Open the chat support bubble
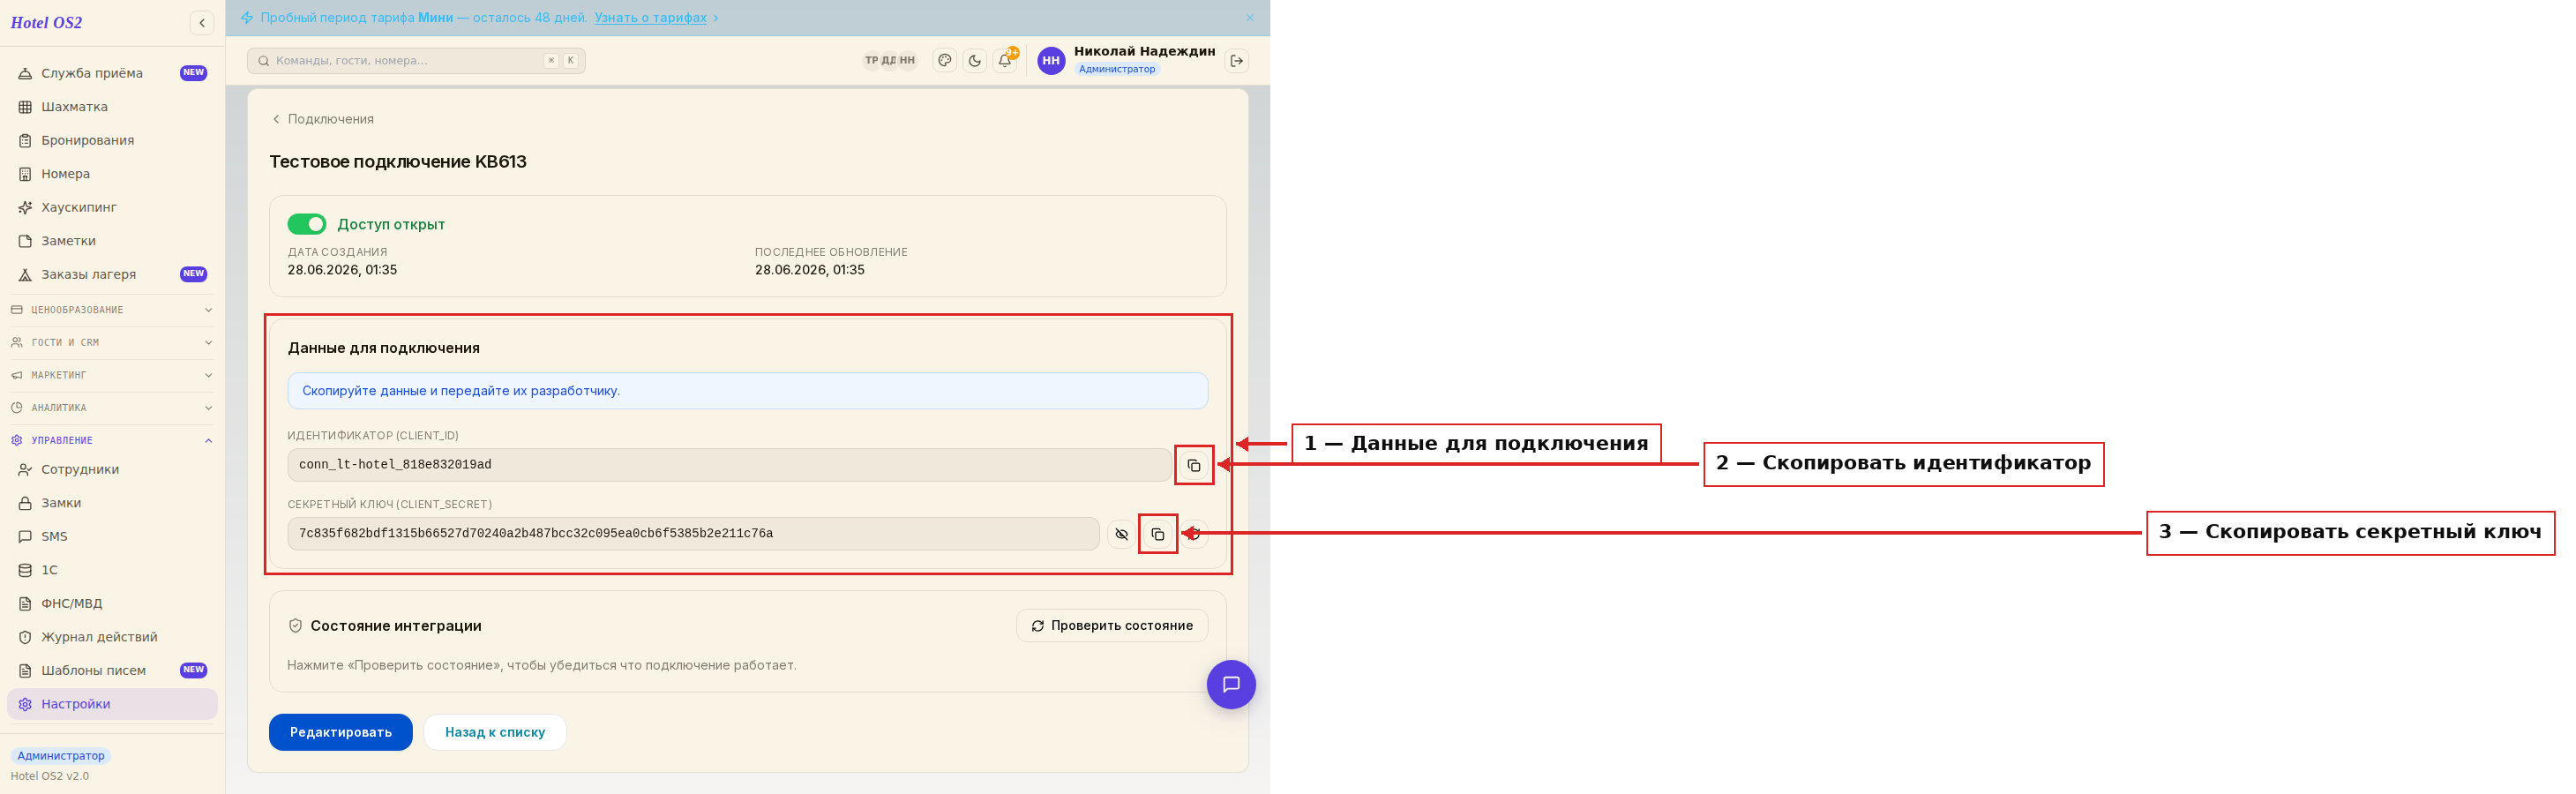Screen dimensions: 2576x794 (x=1231, y=685)
